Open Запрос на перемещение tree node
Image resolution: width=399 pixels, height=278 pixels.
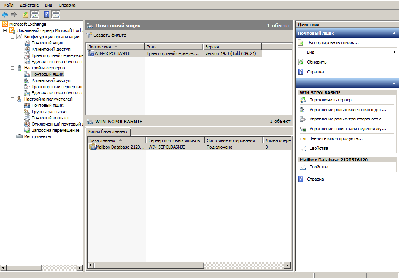click(x=55, y=130)
